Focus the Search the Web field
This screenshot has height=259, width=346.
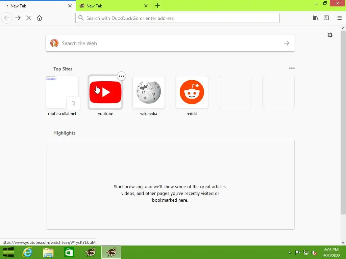(x=170, y=43)
